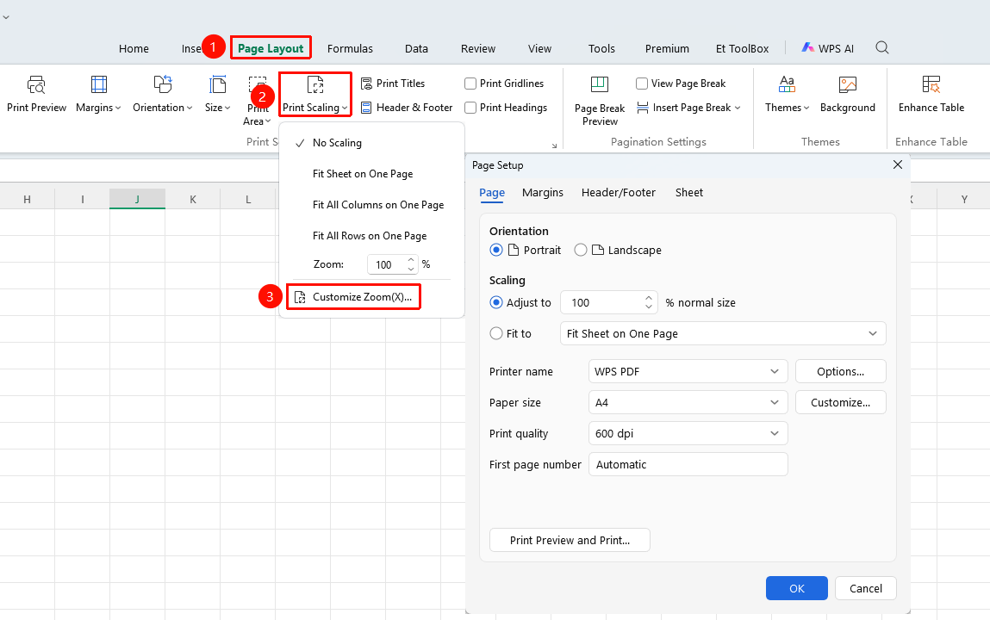Open Header & Footer settings

coord(407,108)
